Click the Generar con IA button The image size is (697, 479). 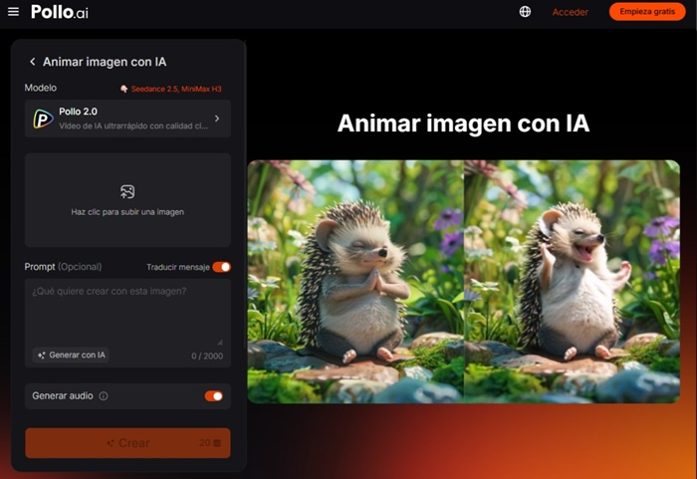71,355
